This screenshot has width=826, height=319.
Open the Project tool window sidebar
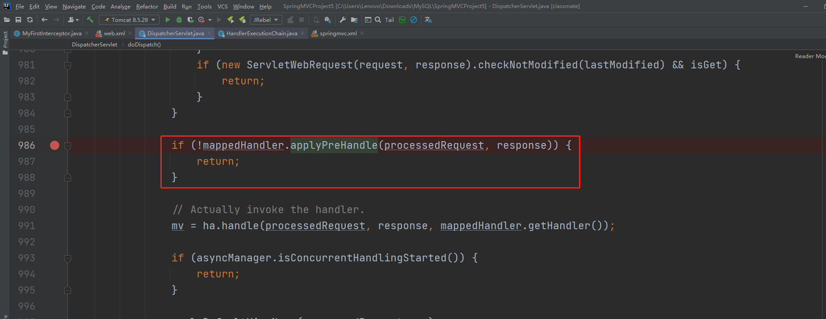(5, 42)
